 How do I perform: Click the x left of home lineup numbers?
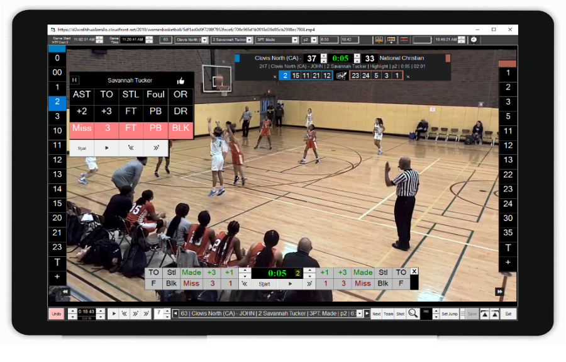tap(275, 77)
